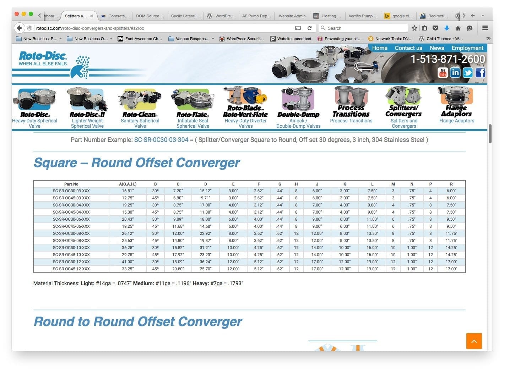The image size is (515, 375).
Task: Expand the list all tabs dropdown arrow
Action: [483, 16]
